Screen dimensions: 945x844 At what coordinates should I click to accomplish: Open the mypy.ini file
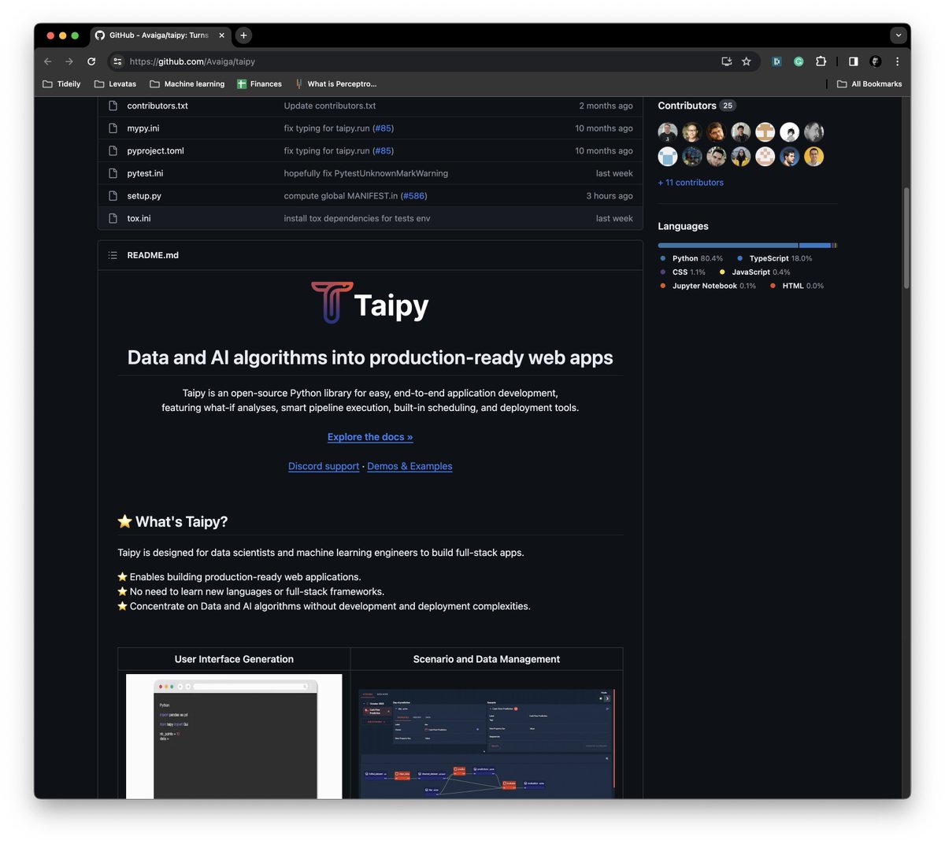point(143,128)
